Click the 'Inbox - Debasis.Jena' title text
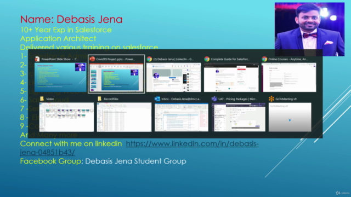Screen dimensions: 351x197 182,99
